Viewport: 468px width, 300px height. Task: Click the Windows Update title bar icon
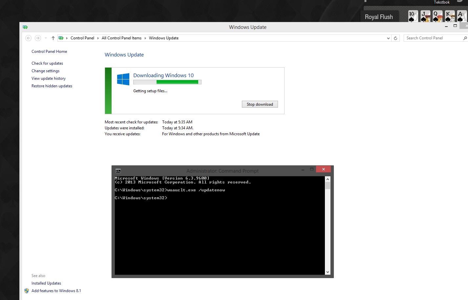coord(25,27)
